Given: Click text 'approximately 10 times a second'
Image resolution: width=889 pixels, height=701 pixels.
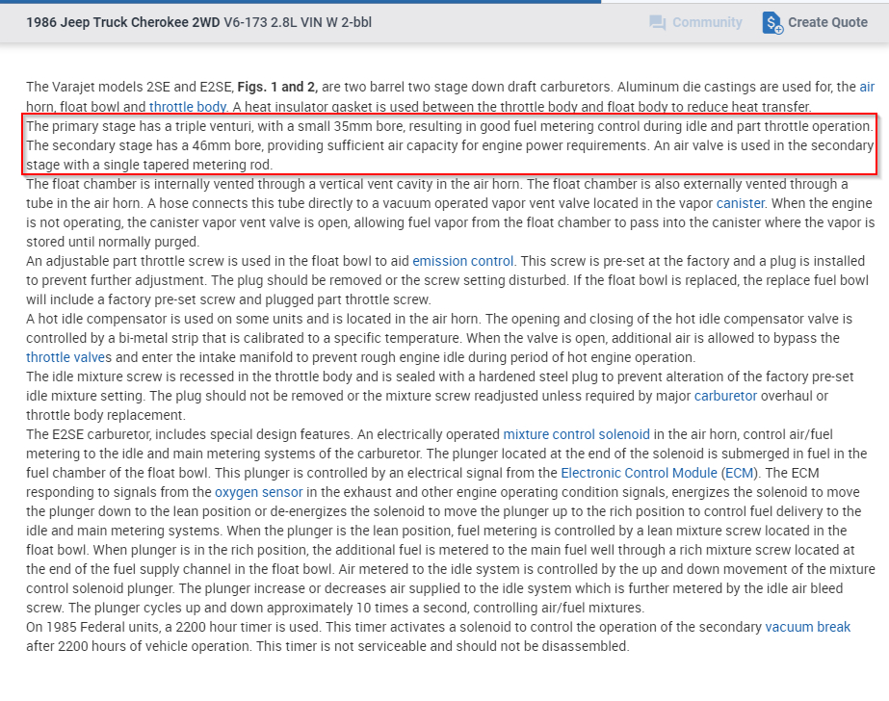Looking at the screenshot, I should click(368, 608).
